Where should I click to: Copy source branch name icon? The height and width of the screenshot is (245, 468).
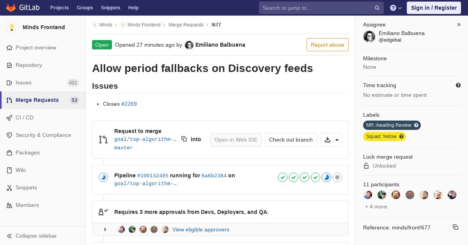184,139
